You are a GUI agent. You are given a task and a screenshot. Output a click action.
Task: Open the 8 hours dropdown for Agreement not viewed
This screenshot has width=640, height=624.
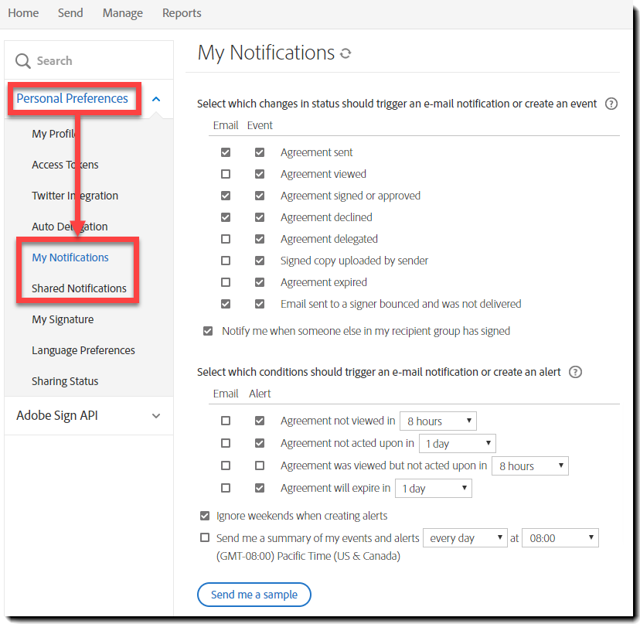point(437,421)
